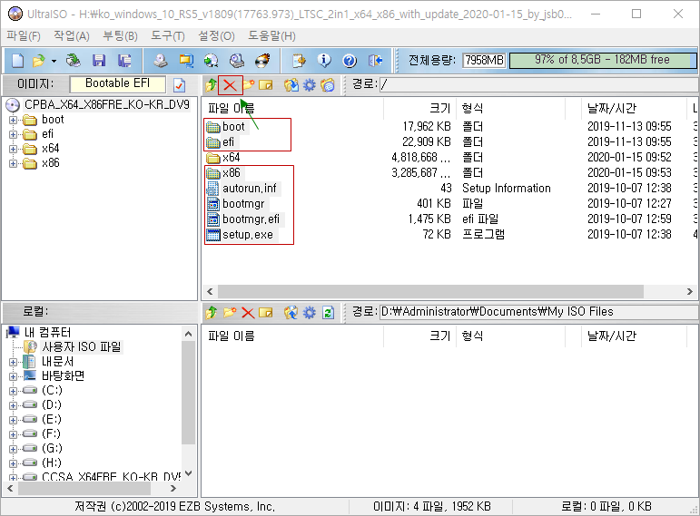Image resolution: width=700 pixels, height=516 pixels.
Task: Create new folder in the local pane
Action: (x=230, y=313)
